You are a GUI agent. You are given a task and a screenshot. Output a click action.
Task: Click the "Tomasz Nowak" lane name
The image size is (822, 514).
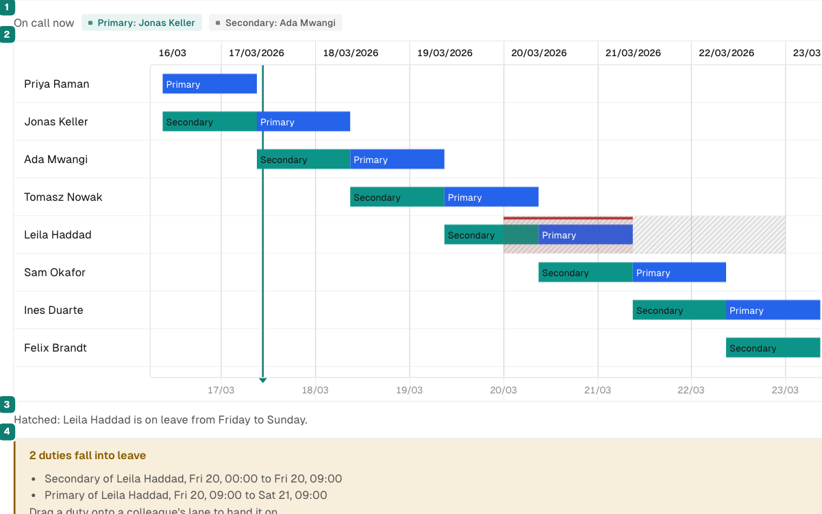click(63, 197)
